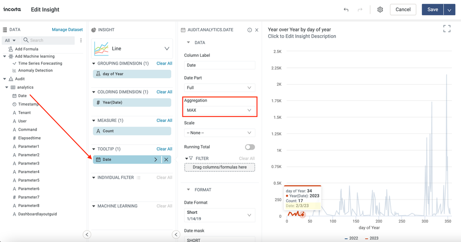The width and height of the screenshot is (461, 242).
Task: Open the Scale None dropdown
Action: click(x=219, y=133)
